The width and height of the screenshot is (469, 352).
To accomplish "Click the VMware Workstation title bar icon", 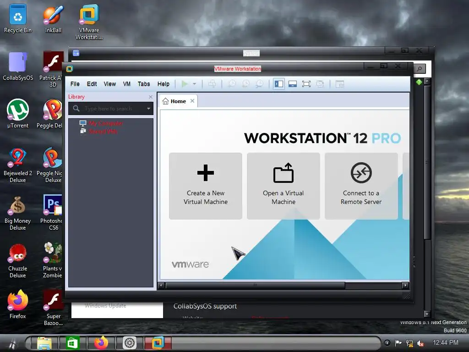I will click(70, 69).
